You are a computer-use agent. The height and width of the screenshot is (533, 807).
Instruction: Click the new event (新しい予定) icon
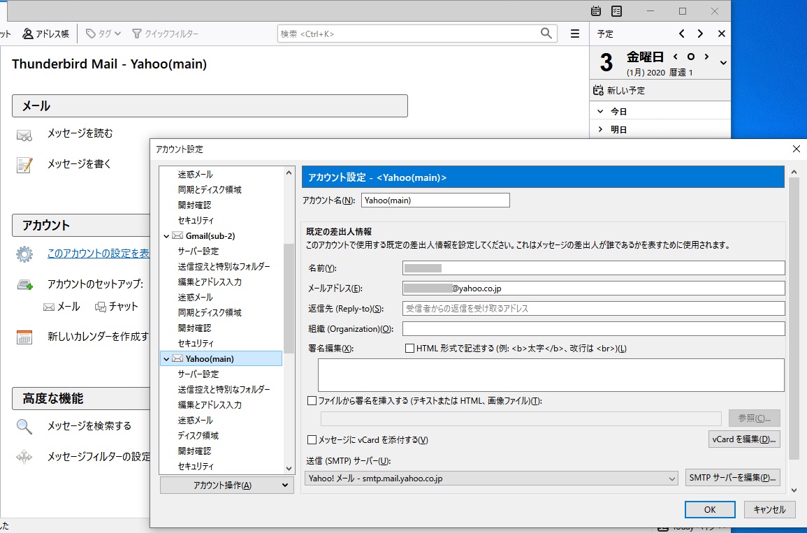(x=598, y=90)
